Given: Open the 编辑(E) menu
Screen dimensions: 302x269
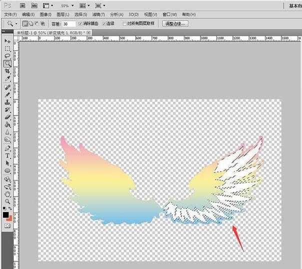Looking at the screenshot, I should [x=28, y=14].
